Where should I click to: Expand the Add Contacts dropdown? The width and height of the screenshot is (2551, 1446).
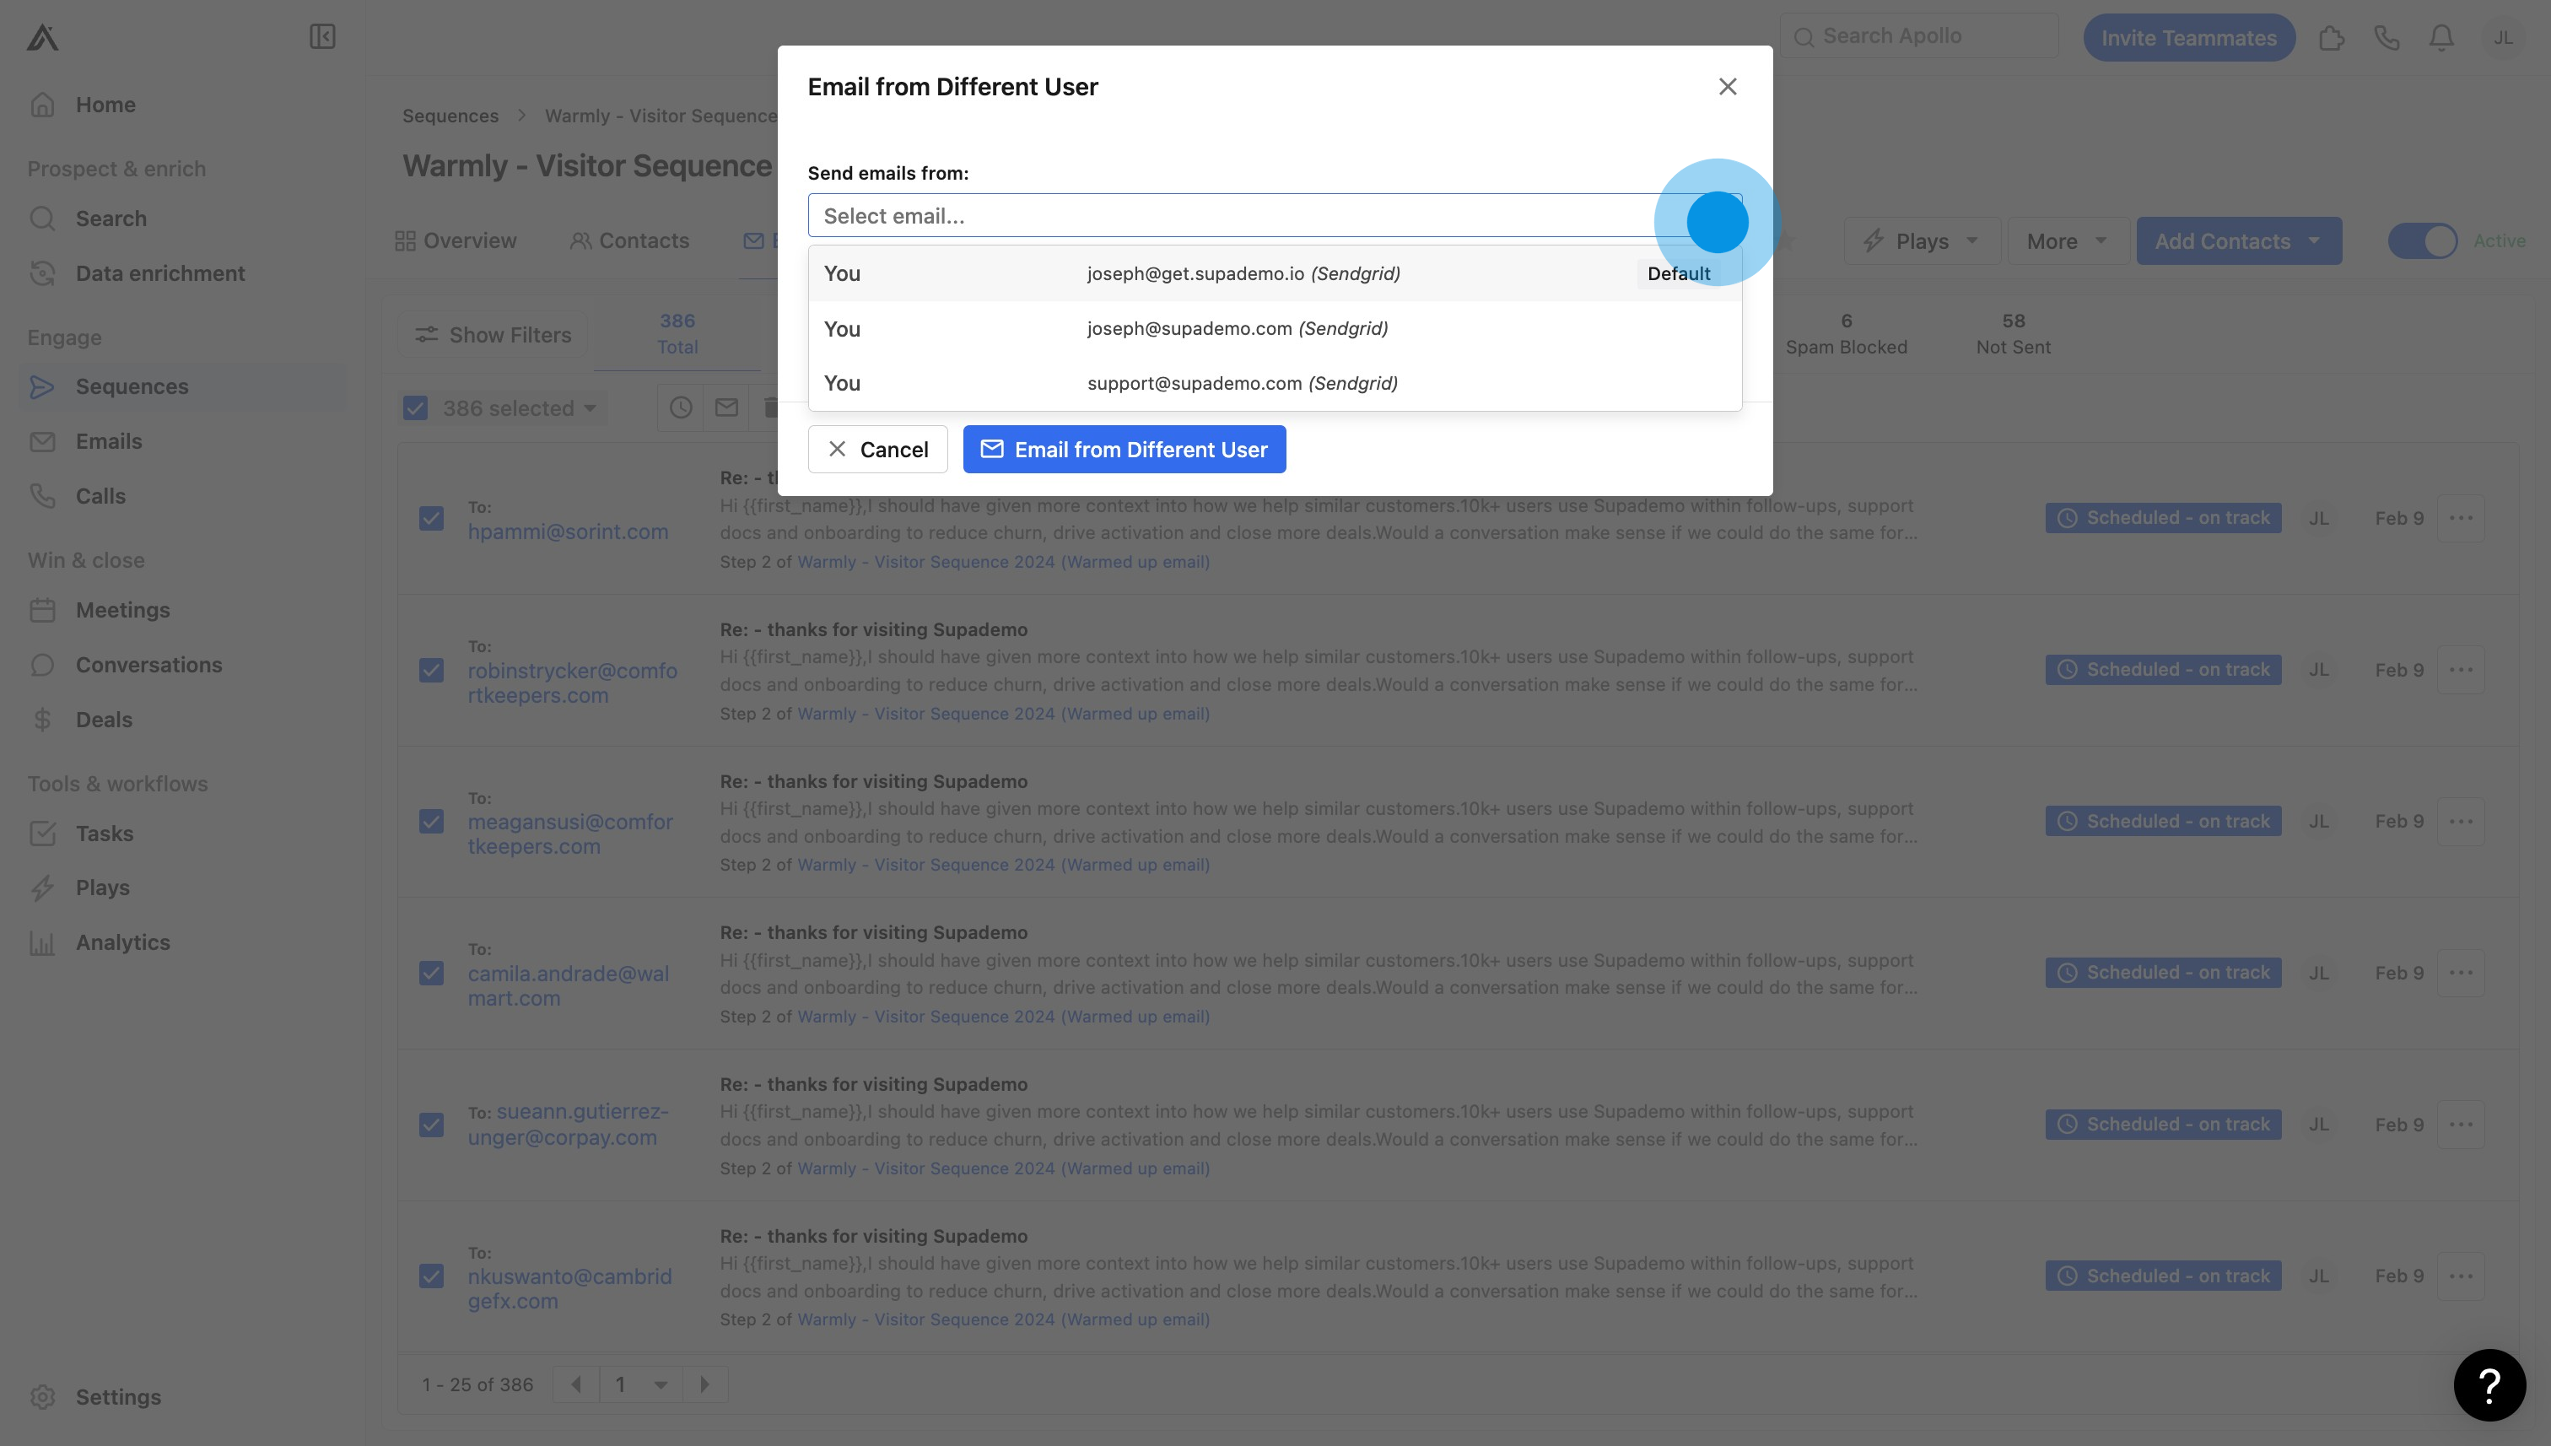(2238, 241)
